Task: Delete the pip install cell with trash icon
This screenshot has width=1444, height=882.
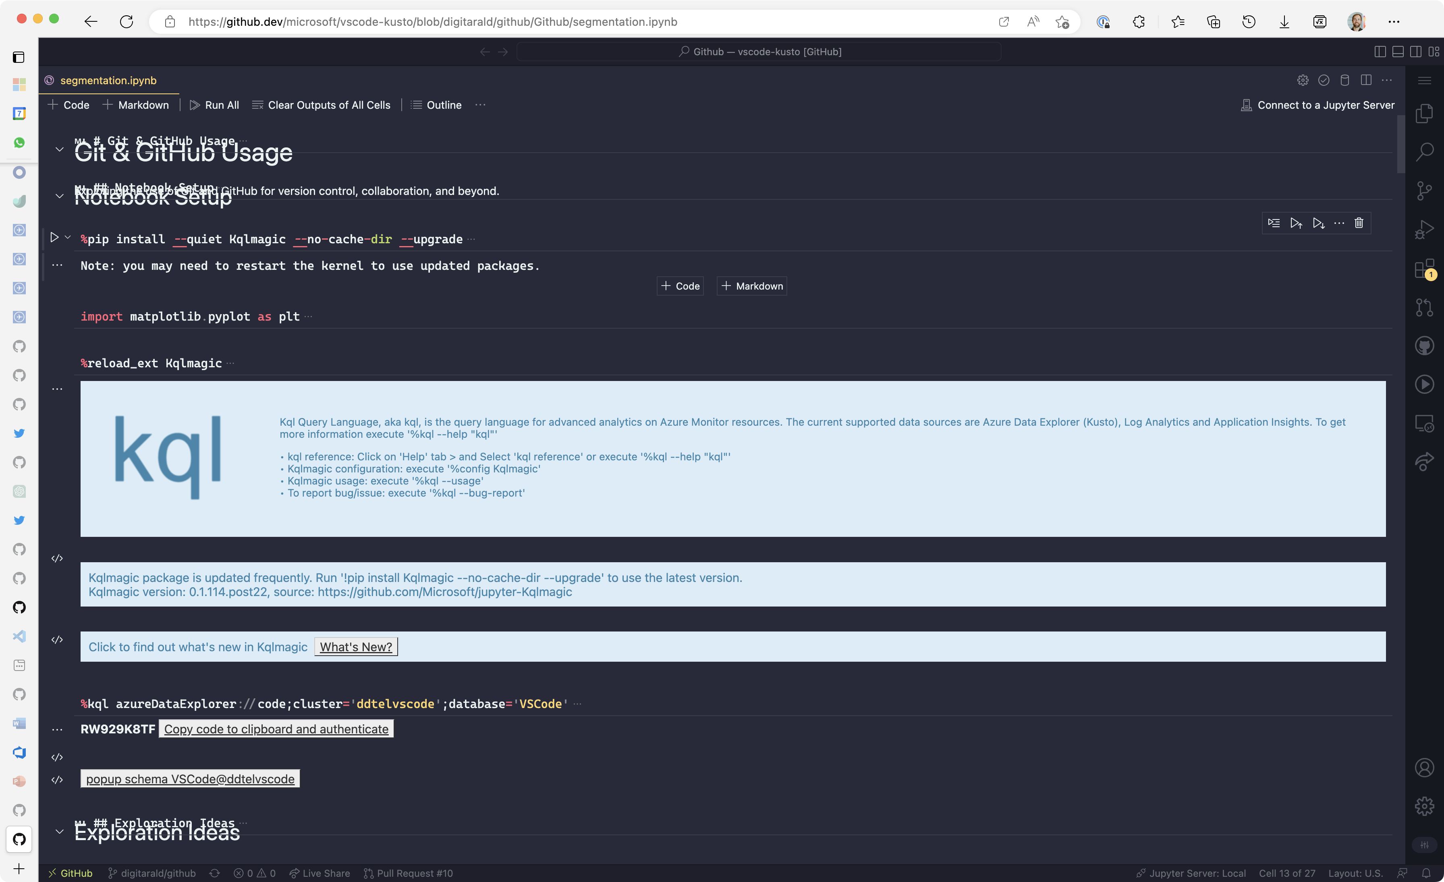Action: 1359,223
